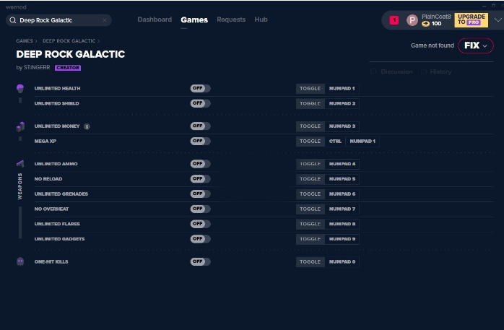Edit the NUMPAD 0 hotkey for One-Hit Kills
This screenshot has width=504, height=330.
[342, 262]
